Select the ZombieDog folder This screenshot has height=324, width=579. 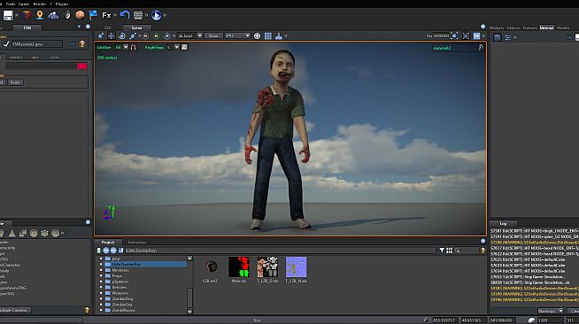122,299
